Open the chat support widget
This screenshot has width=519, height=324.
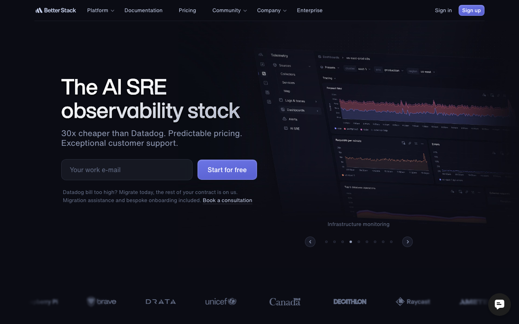(499, 304)
